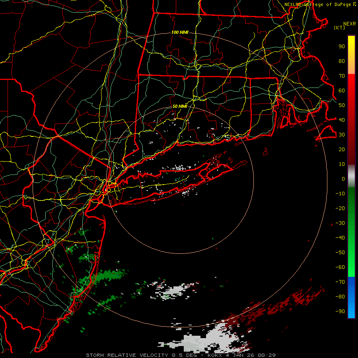Viewport: 358px width, 358px height.
Task: Click the positive 70 scale value
Action: coord(342,76)
